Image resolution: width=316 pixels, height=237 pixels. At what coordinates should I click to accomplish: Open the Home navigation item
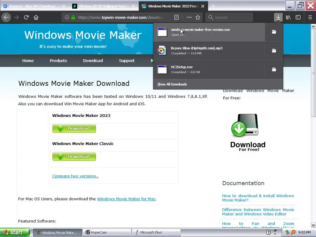[x=28, y=61]
